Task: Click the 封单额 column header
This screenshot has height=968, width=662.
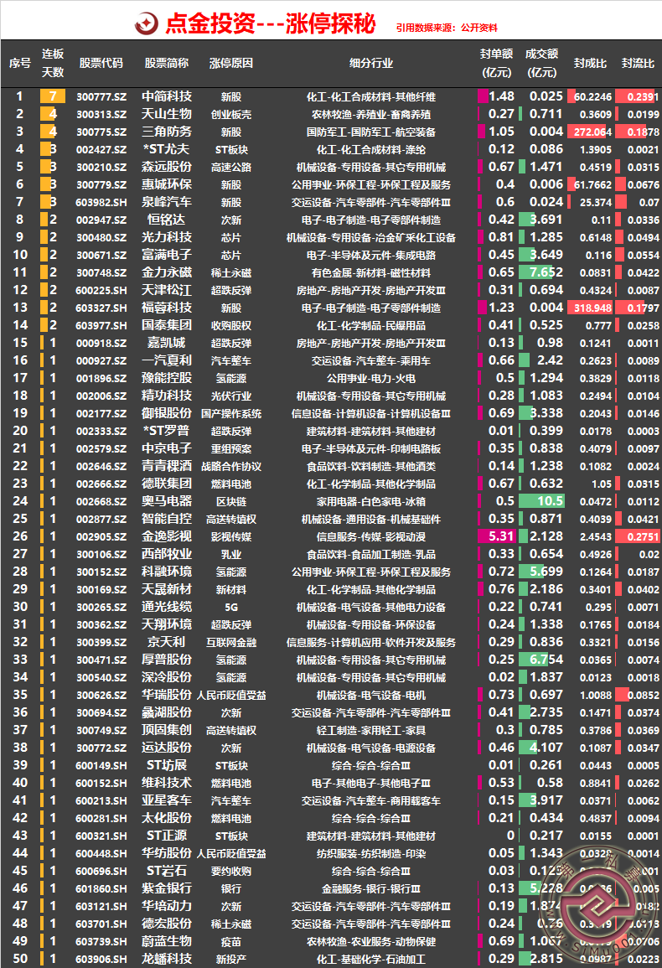Action: click(x=496, y=63)
